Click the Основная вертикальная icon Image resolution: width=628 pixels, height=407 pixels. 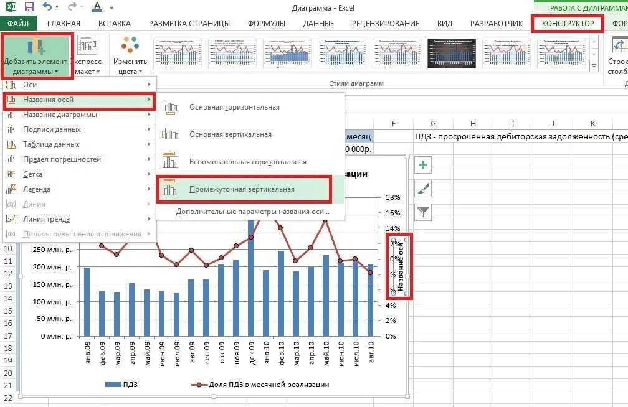tap(170, 134)
